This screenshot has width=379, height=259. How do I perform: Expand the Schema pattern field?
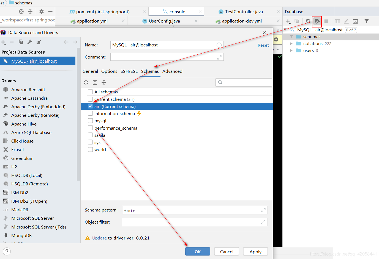tap(263, 210)
